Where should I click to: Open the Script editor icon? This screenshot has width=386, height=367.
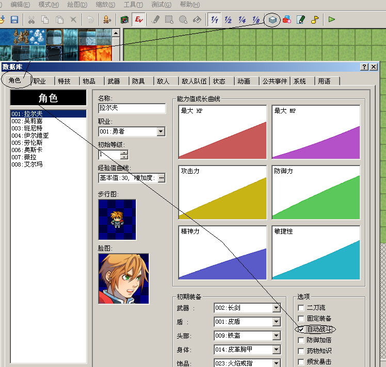(300, 20)
